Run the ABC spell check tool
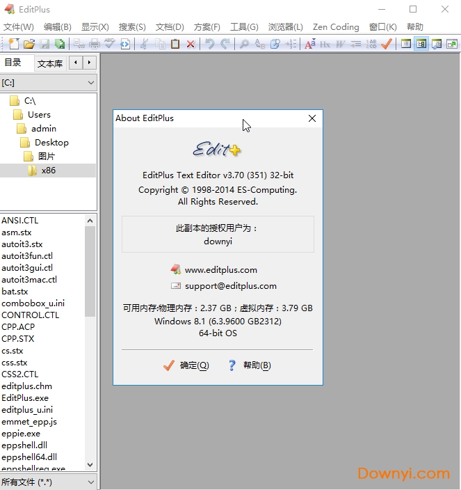This screenshot has height=490, width=461. (x=110, y=44)
